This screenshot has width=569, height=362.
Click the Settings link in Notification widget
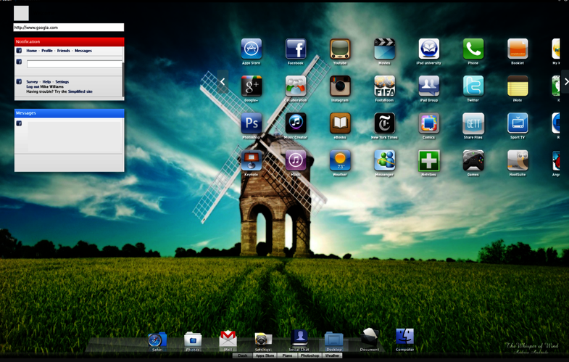pyautogui.click(x=62, y=82)
